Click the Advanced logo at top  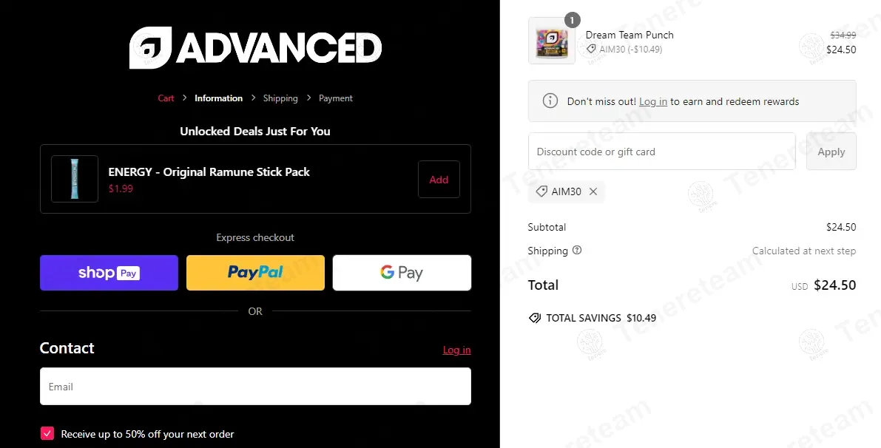tap(255, 48)
